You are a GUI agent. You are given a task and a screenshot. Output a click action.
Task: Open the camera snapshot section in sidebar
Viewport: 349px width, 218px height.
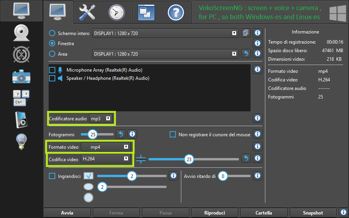coord(21,76)
